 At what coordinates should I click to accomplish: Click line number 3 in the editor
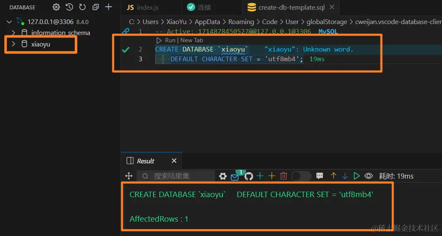point(140,59)
